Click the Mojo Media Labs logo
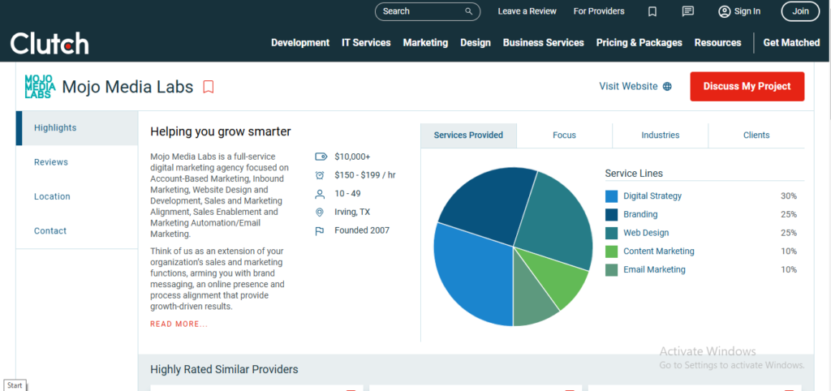Screen dimensions: 831x391 (x=41, y=86)
